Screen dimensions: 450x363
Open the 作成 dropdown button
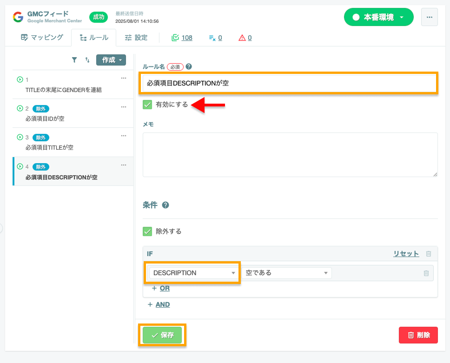point(111,60)
